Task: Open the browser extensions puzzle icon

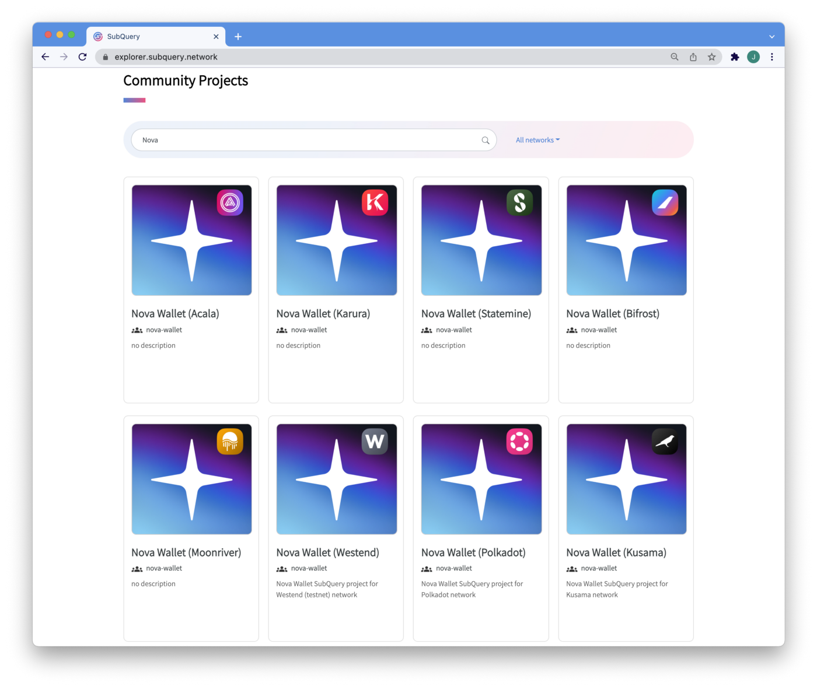Action: point(735,57)
